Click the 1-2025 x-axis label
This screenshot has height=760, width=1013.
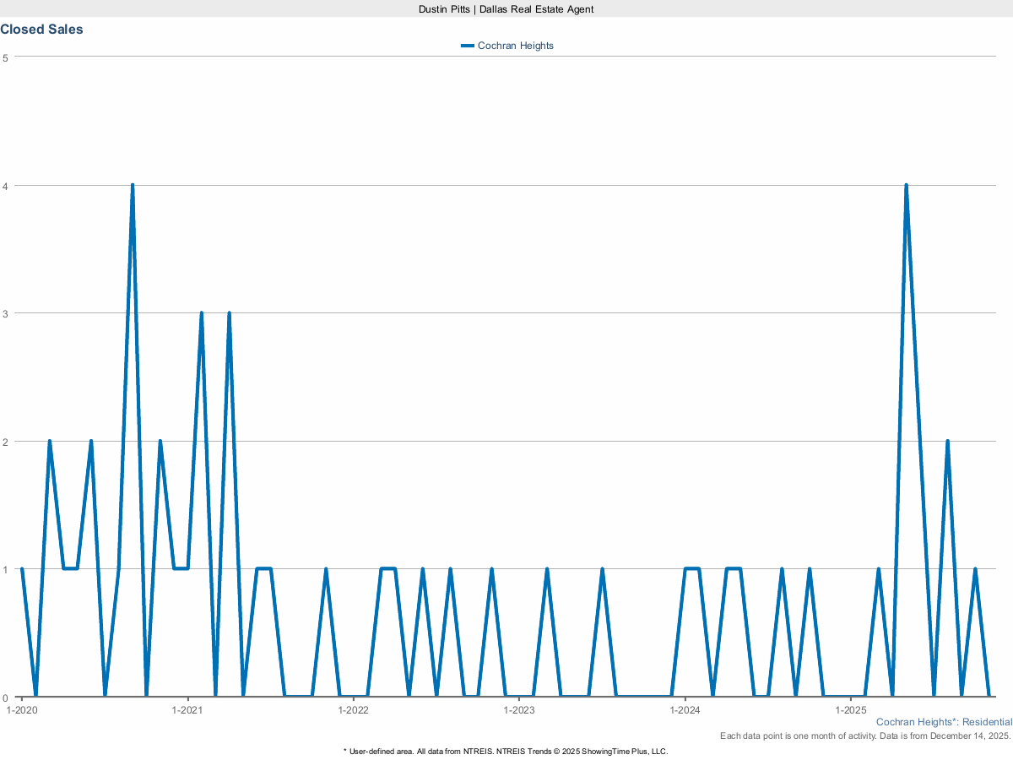tap(851, 710)
